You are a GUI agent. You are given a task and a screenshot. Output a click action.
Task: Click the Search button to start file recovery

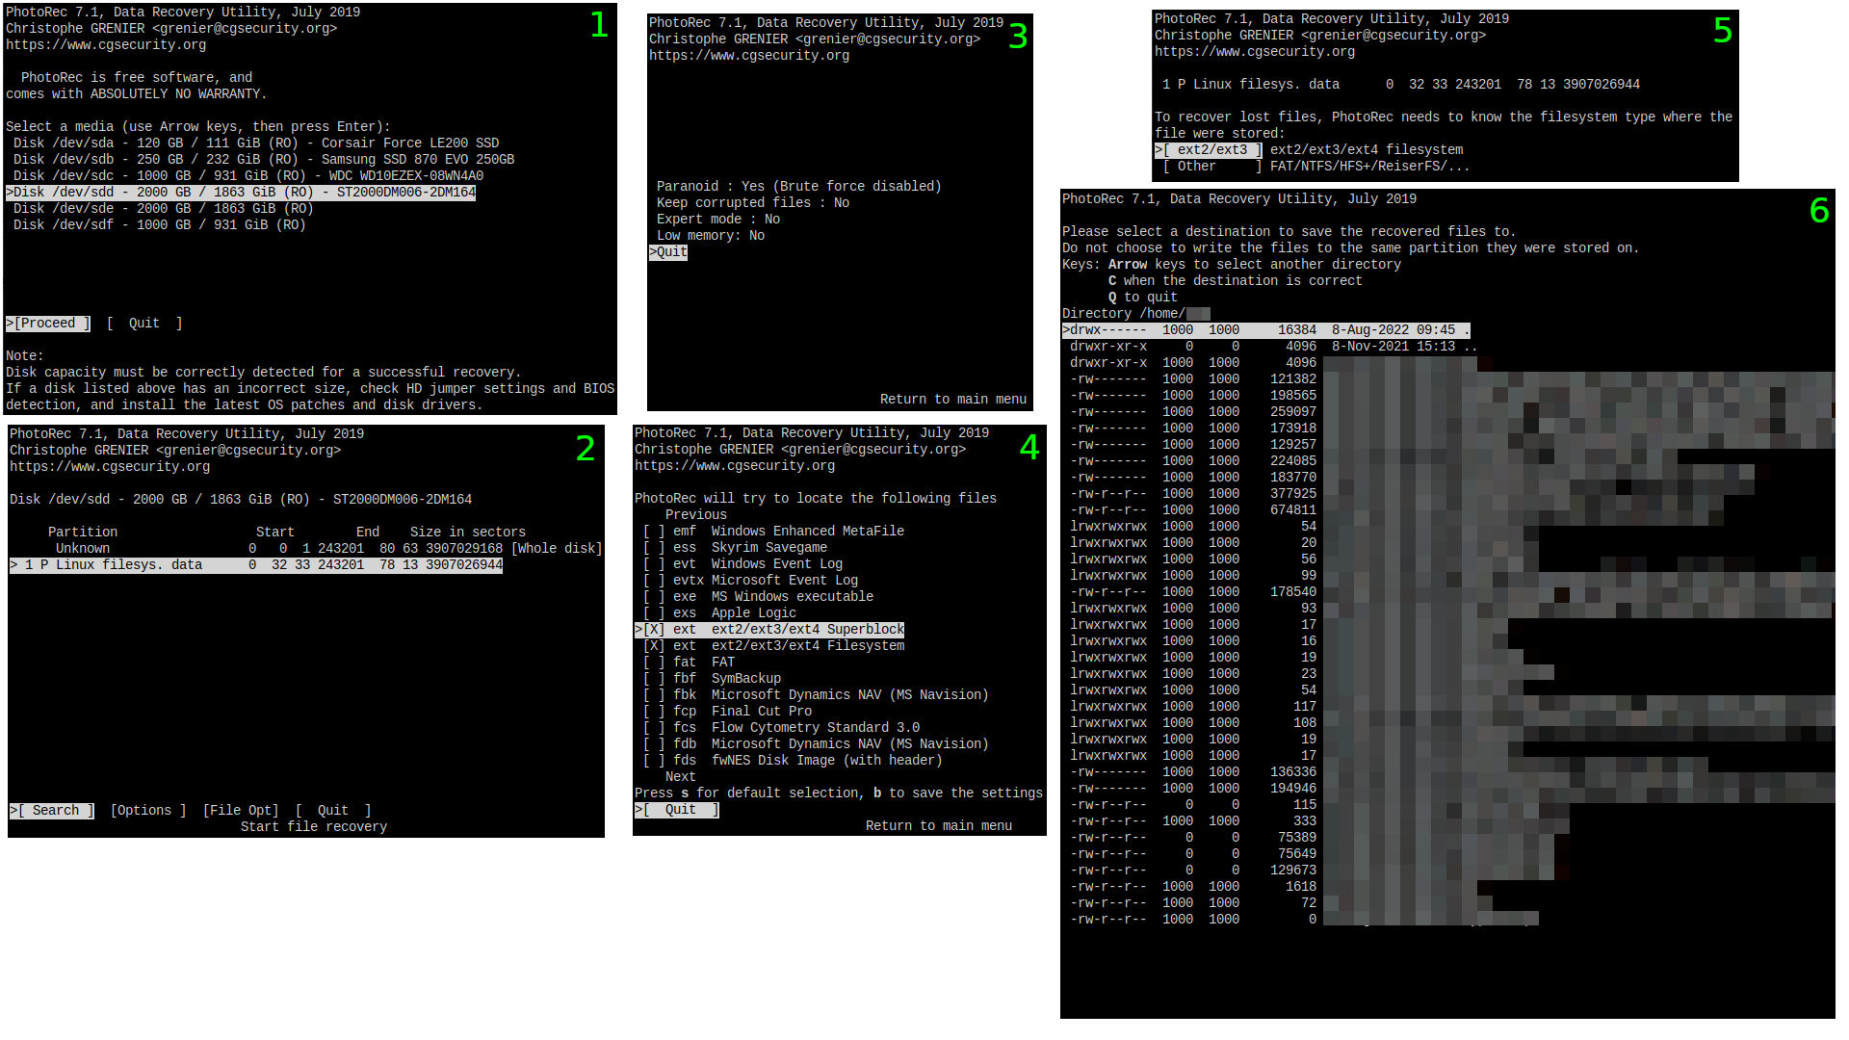[x=51, y=810]
